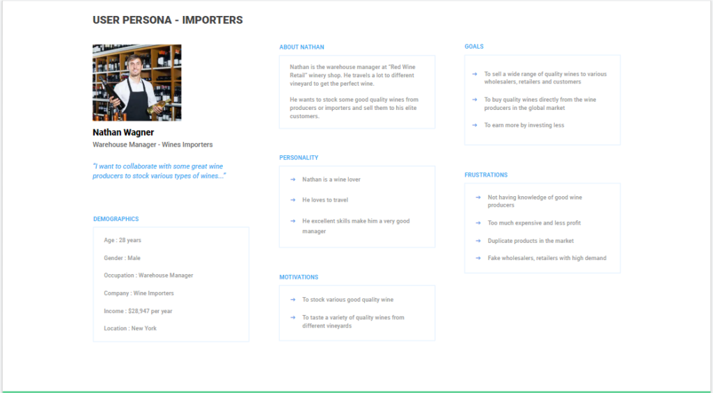Viewport: 713px width, 393px height.
Task: Click the blue quote about collaborating with producers
Action: [159, 171]
